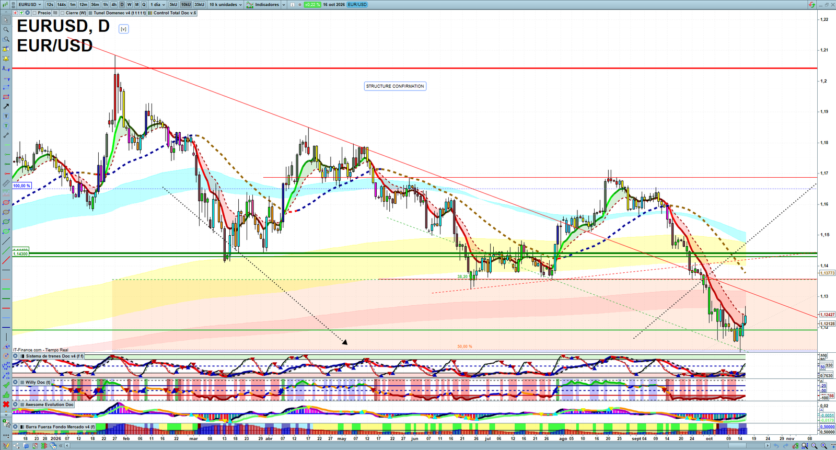Screen dimensions: 836x450
Task: Open the three-dots more tools menu
Action: [6, 435]
